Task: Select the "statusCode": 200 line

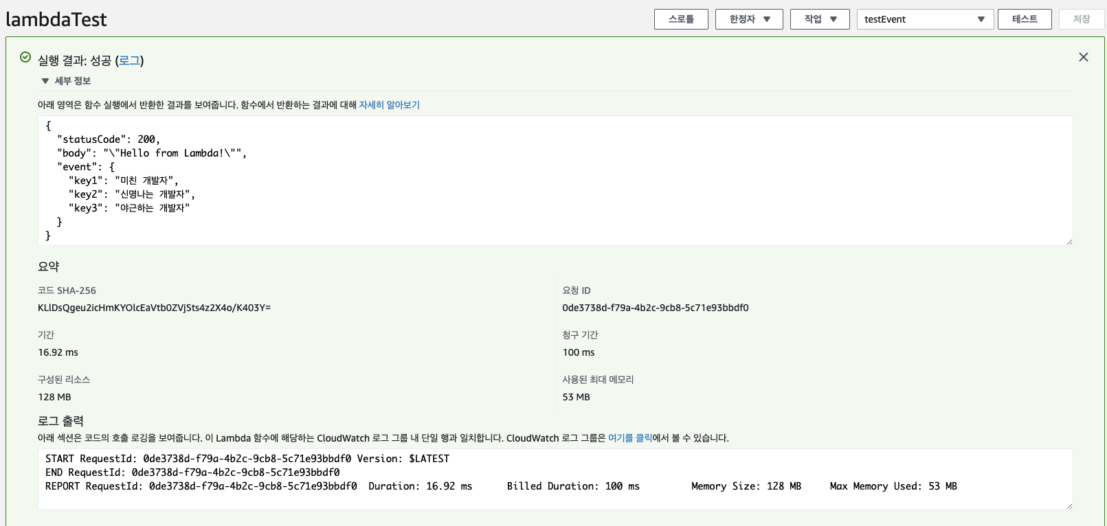Action: pos(109,139)
